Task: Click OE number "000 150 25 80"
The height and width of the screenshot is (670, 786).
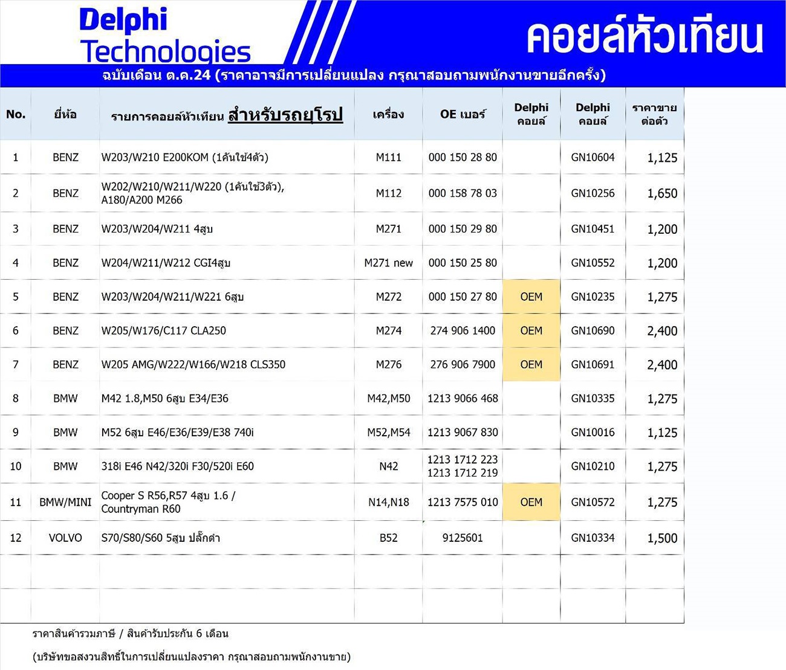Action: [x=463, y=263]
